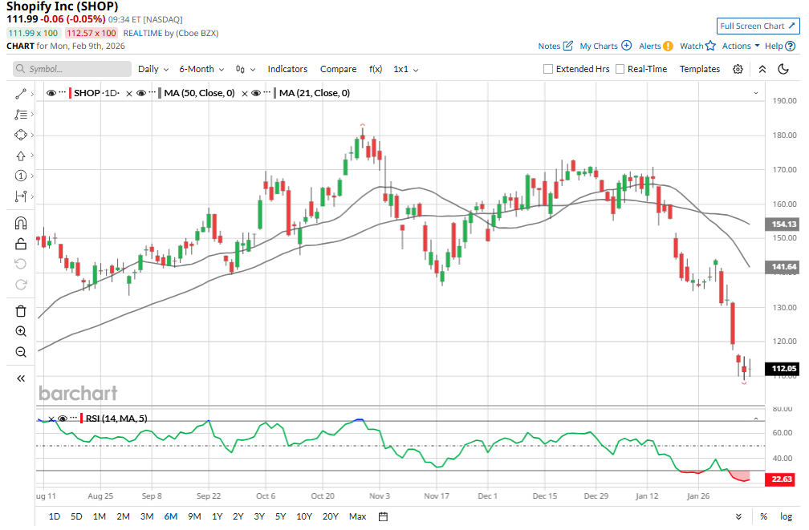Click the lock drawings icon
This screenshot has width=809, height=530.
pos(21,244)
